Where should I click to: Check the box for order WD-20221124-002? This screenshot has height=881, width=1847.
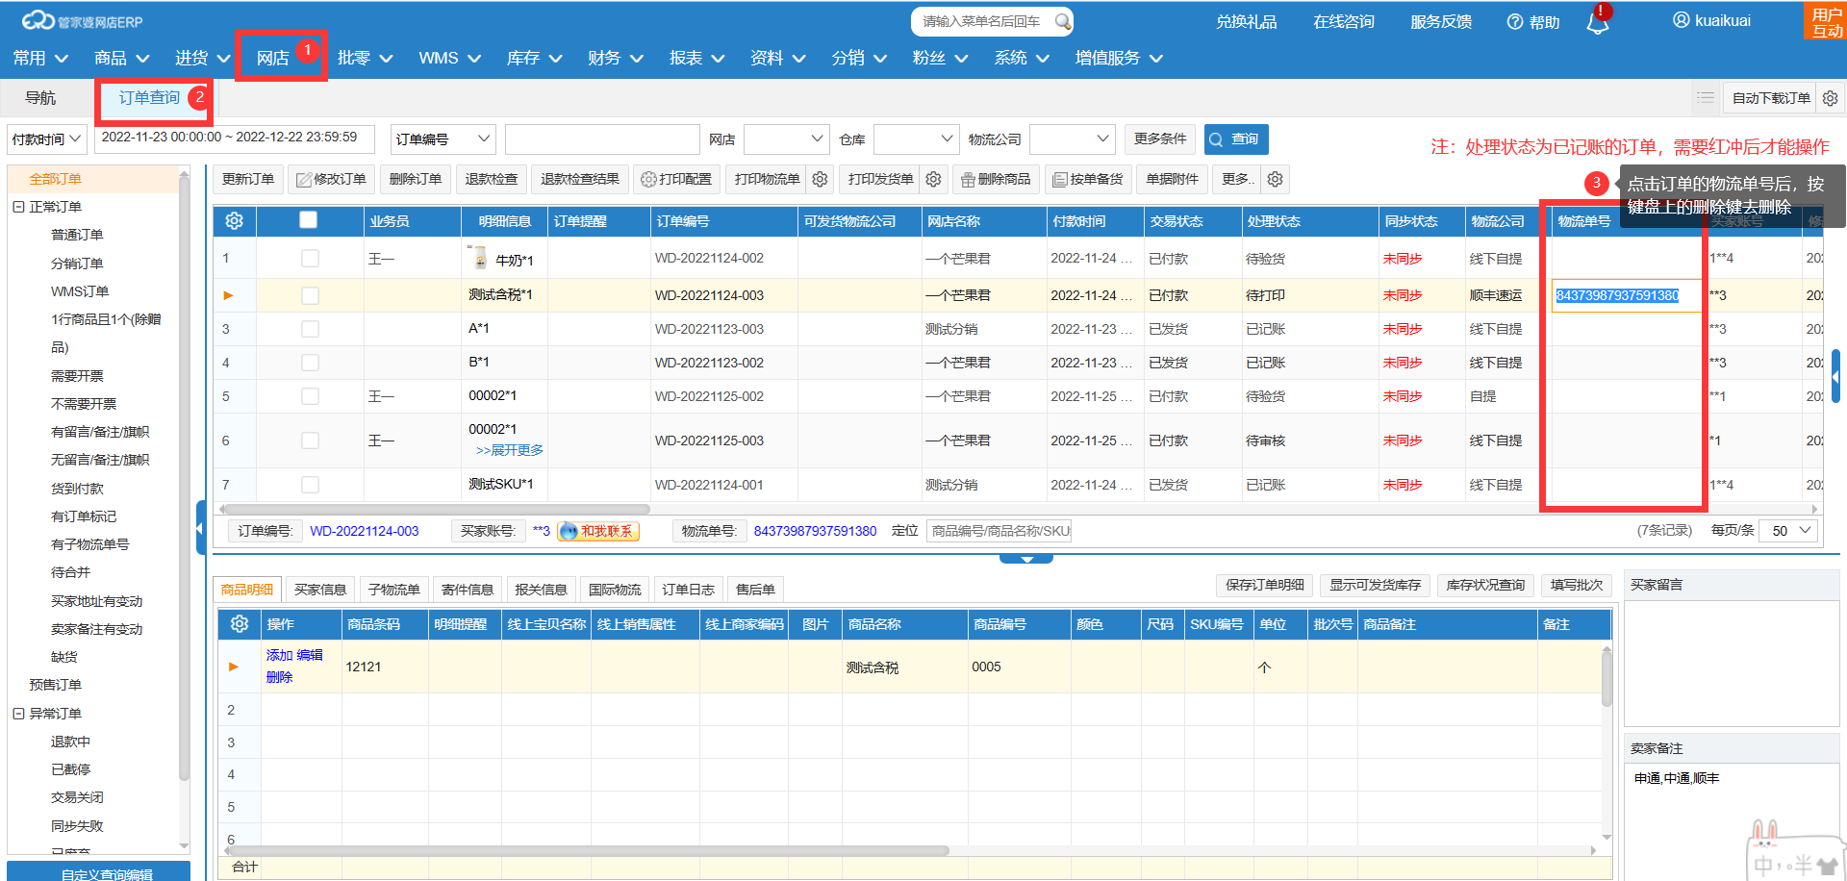[x=310, y=259]
